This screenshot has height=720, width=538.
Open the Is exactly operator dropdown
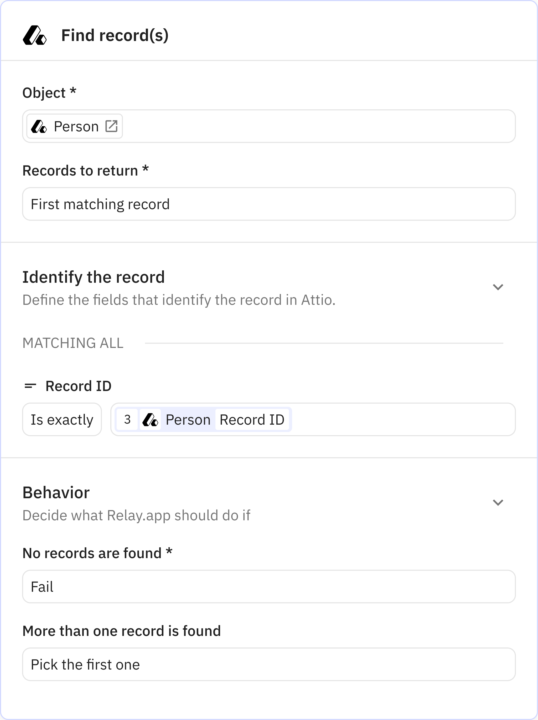[x=62, y=420]
